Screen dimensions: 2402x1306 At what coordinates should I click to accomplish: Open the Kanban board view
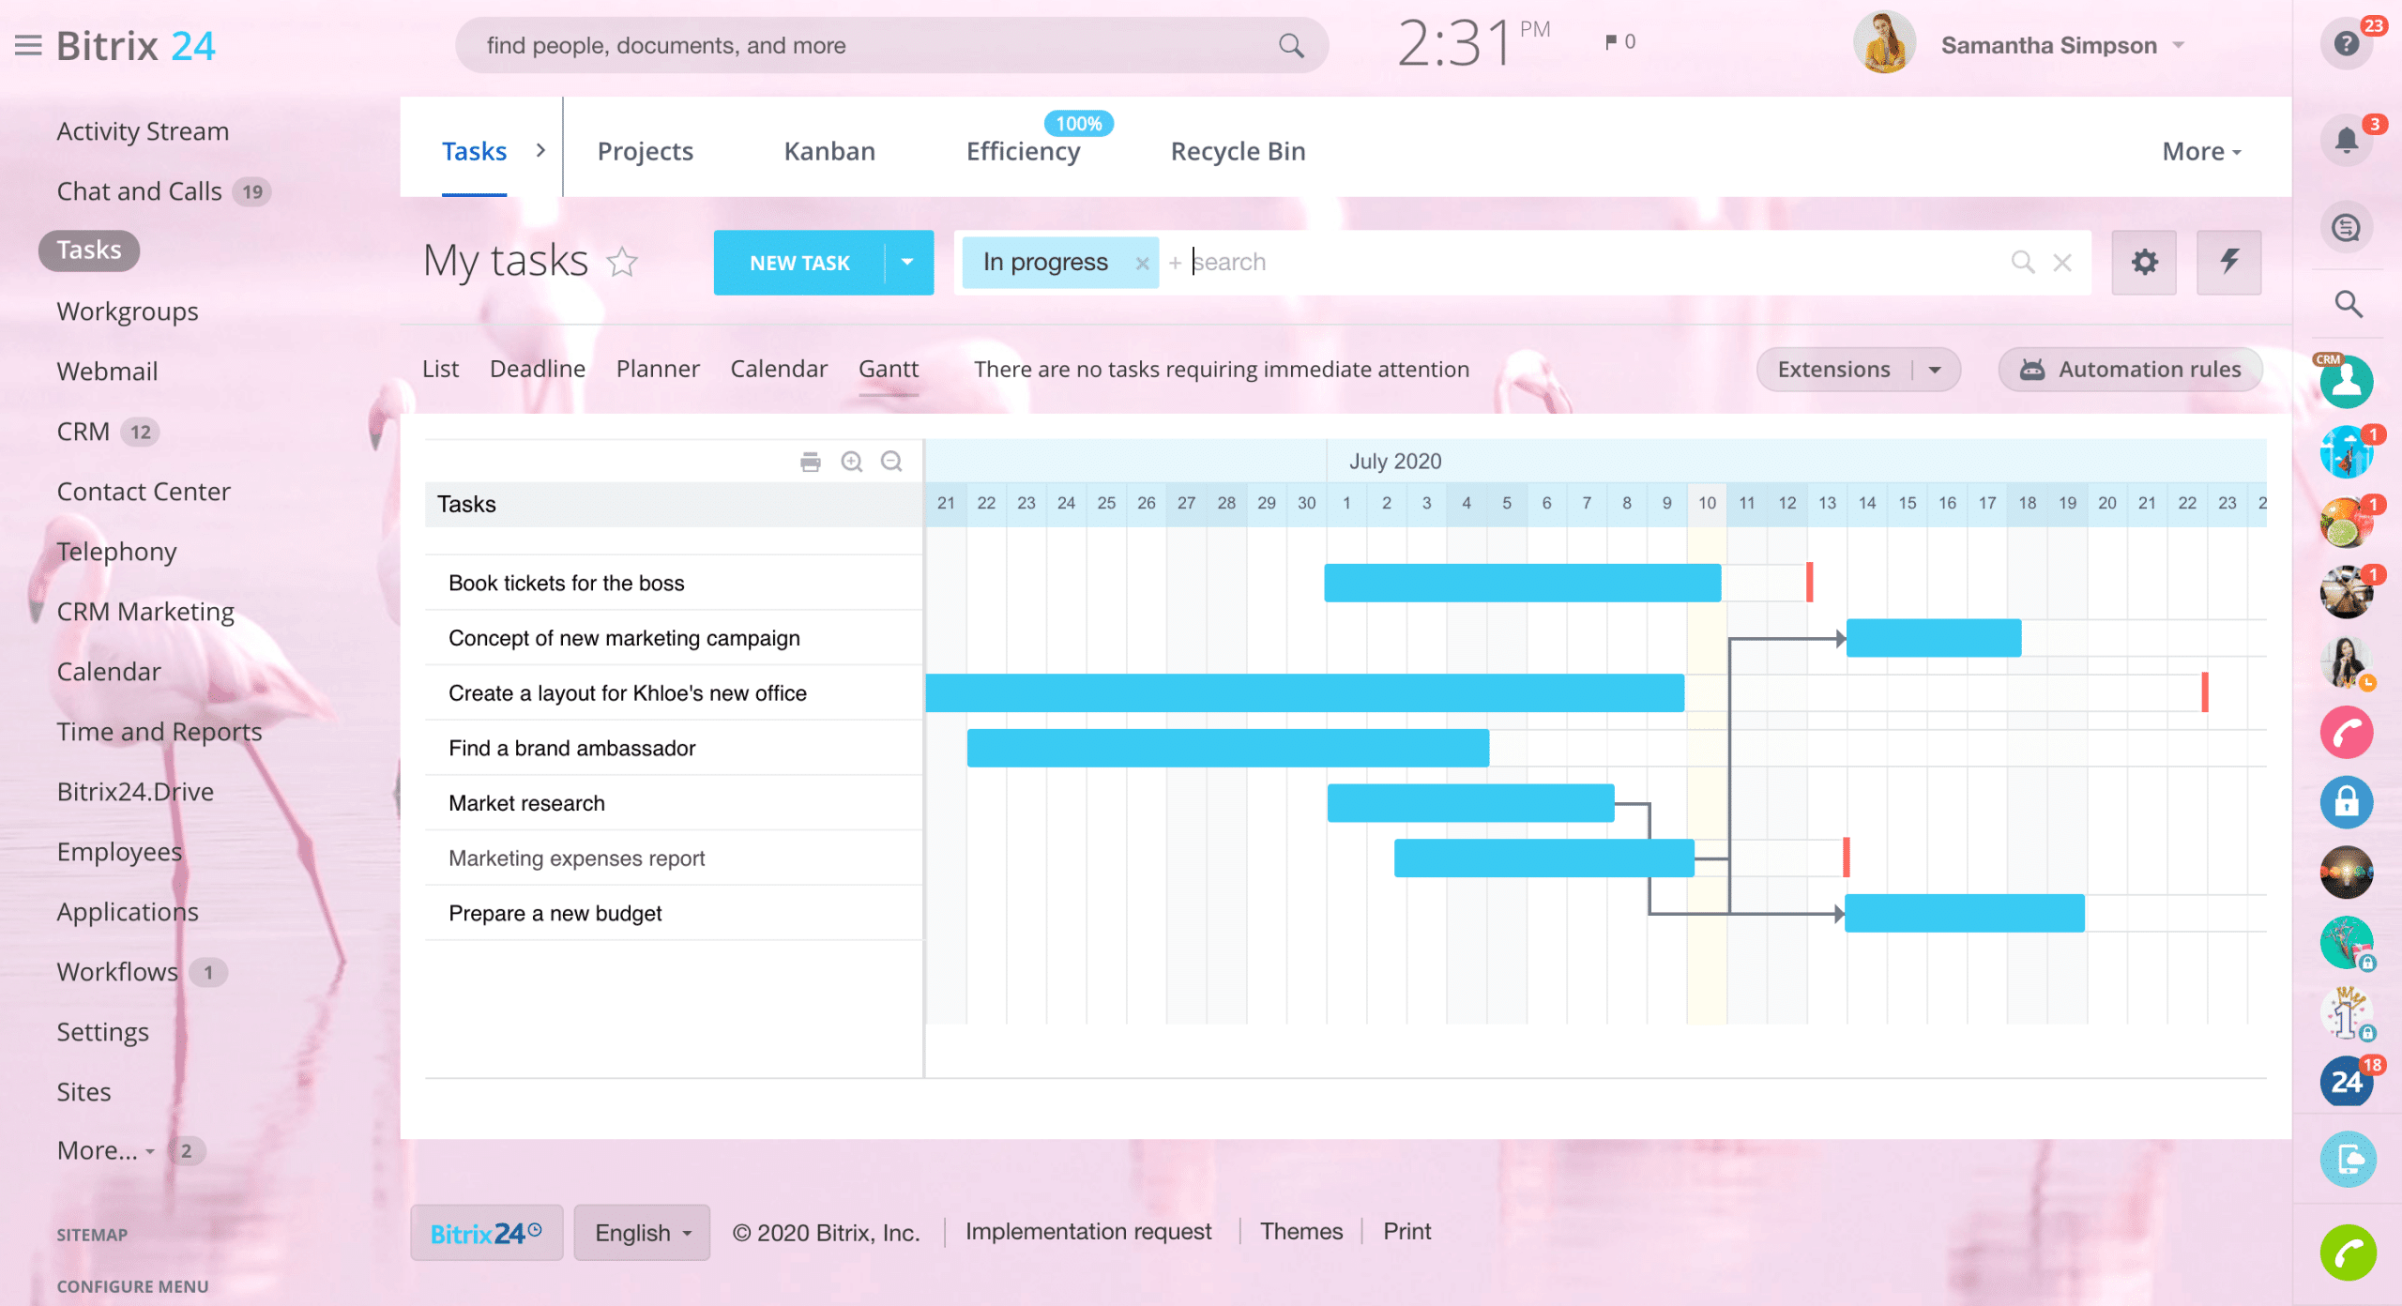coord(828,148)
